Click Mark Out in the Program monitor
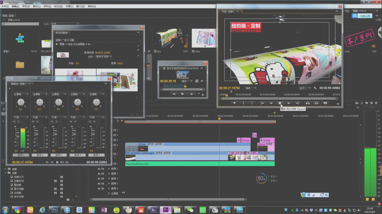The height and width of the screenshot is (214, 382). [x=252, y=103]
